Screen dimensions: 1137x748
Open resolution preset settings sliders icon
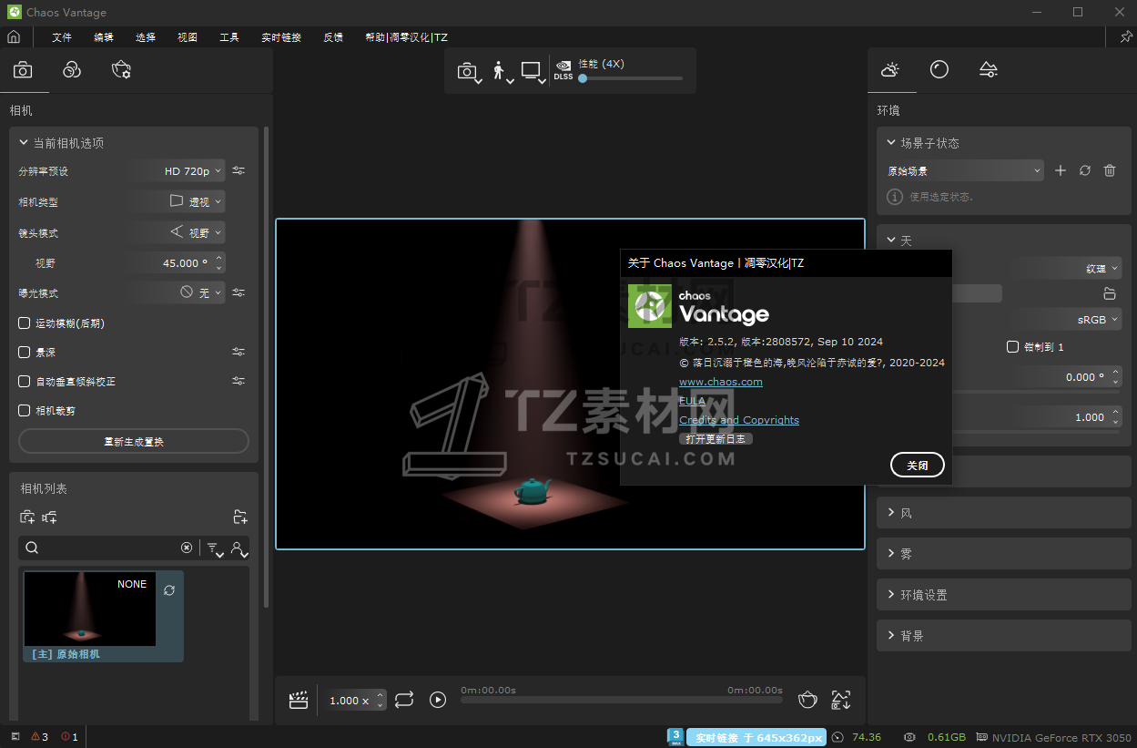[239, 170]
